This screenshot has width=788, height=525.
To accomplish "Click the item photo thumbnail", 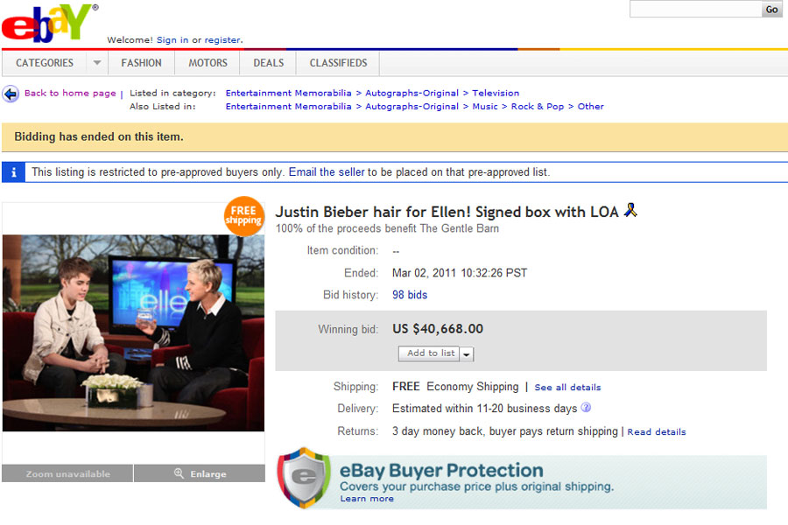I will coord(133,332).
